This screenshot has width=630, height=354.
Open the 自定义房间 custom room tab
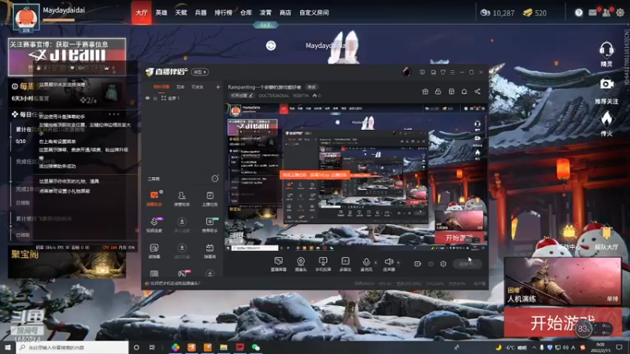tap(314, 13)
